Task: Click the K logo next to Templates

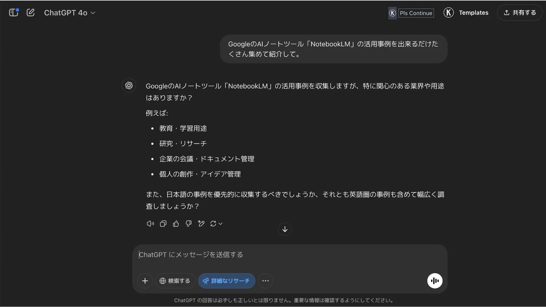Action: click(x=448, y=13)
